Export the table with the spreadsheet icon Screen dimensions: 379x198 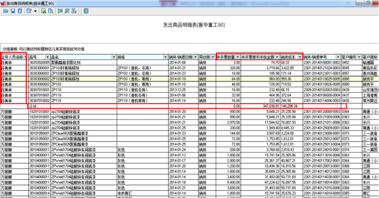pyautogui.click(x=43, y=11)
